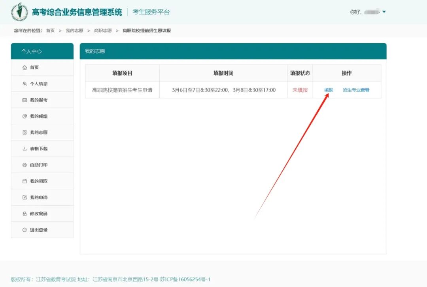
Task: Click the 我的志愿 panel header
Action: (233, 51)
